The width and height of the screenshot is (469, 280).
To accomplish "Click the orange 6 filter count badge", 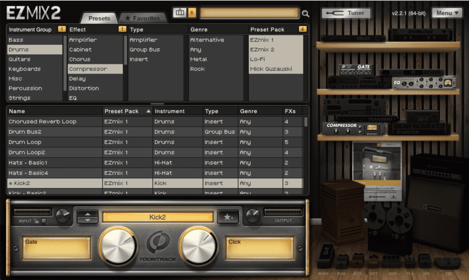I will click(x=192, y=13).
